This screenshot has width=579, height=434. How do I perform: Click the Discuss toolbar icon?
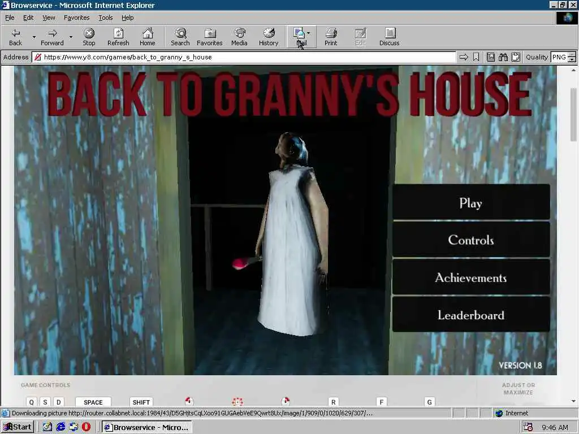click(390, 33)
